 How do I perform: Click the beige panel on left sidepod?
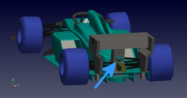coord(68,45)
